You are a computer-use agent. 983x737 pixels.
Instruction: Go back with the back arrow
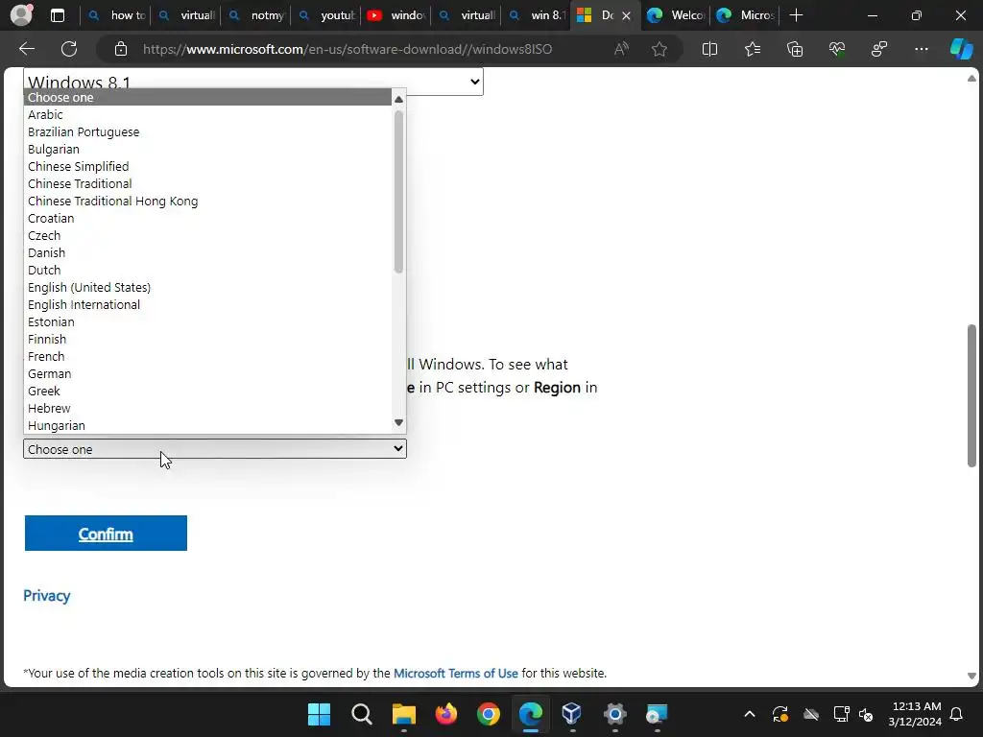[26, 49]
